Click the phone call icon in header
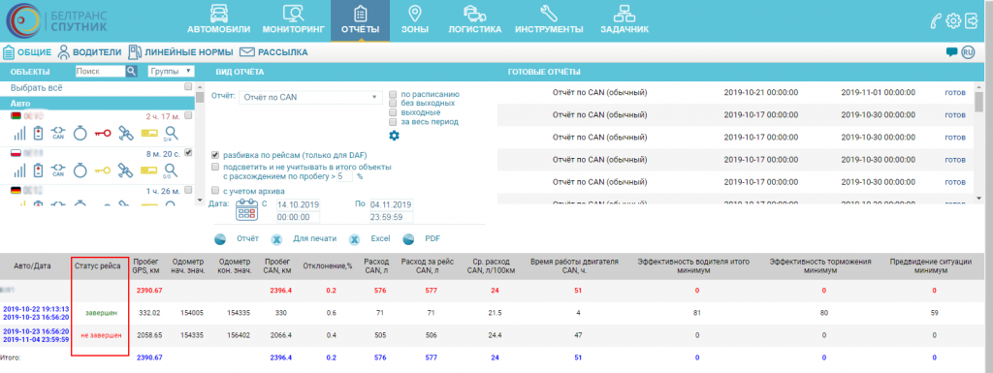993x373 pixels. coord(937,21)
